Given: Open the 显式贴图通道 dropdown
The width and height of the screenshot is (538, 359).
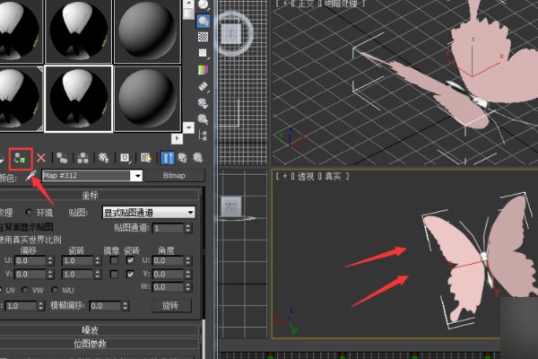Looking at the screenshot, I should coord(149,213).
